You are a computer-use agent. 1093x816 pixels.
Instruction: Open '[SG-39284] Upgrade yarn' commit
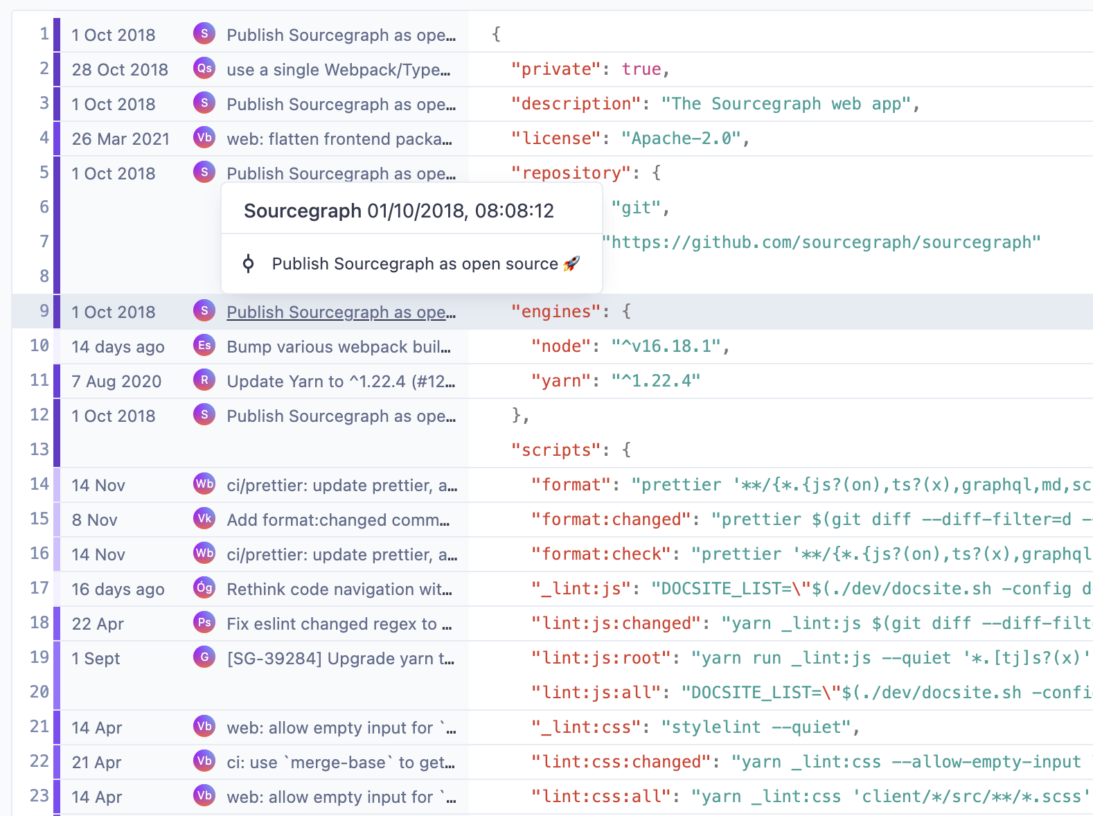pos(341,658)
